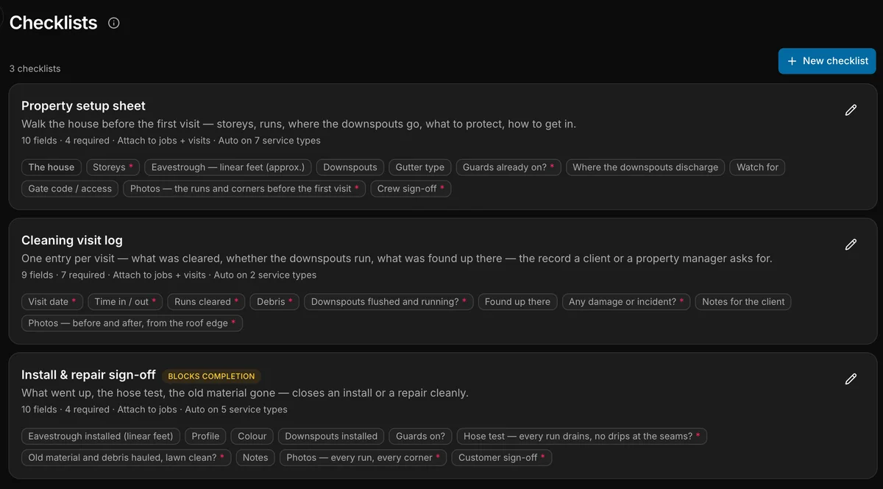
Task: Select the 'Guards on?' field chip
Action: click(x=420, y=436)
